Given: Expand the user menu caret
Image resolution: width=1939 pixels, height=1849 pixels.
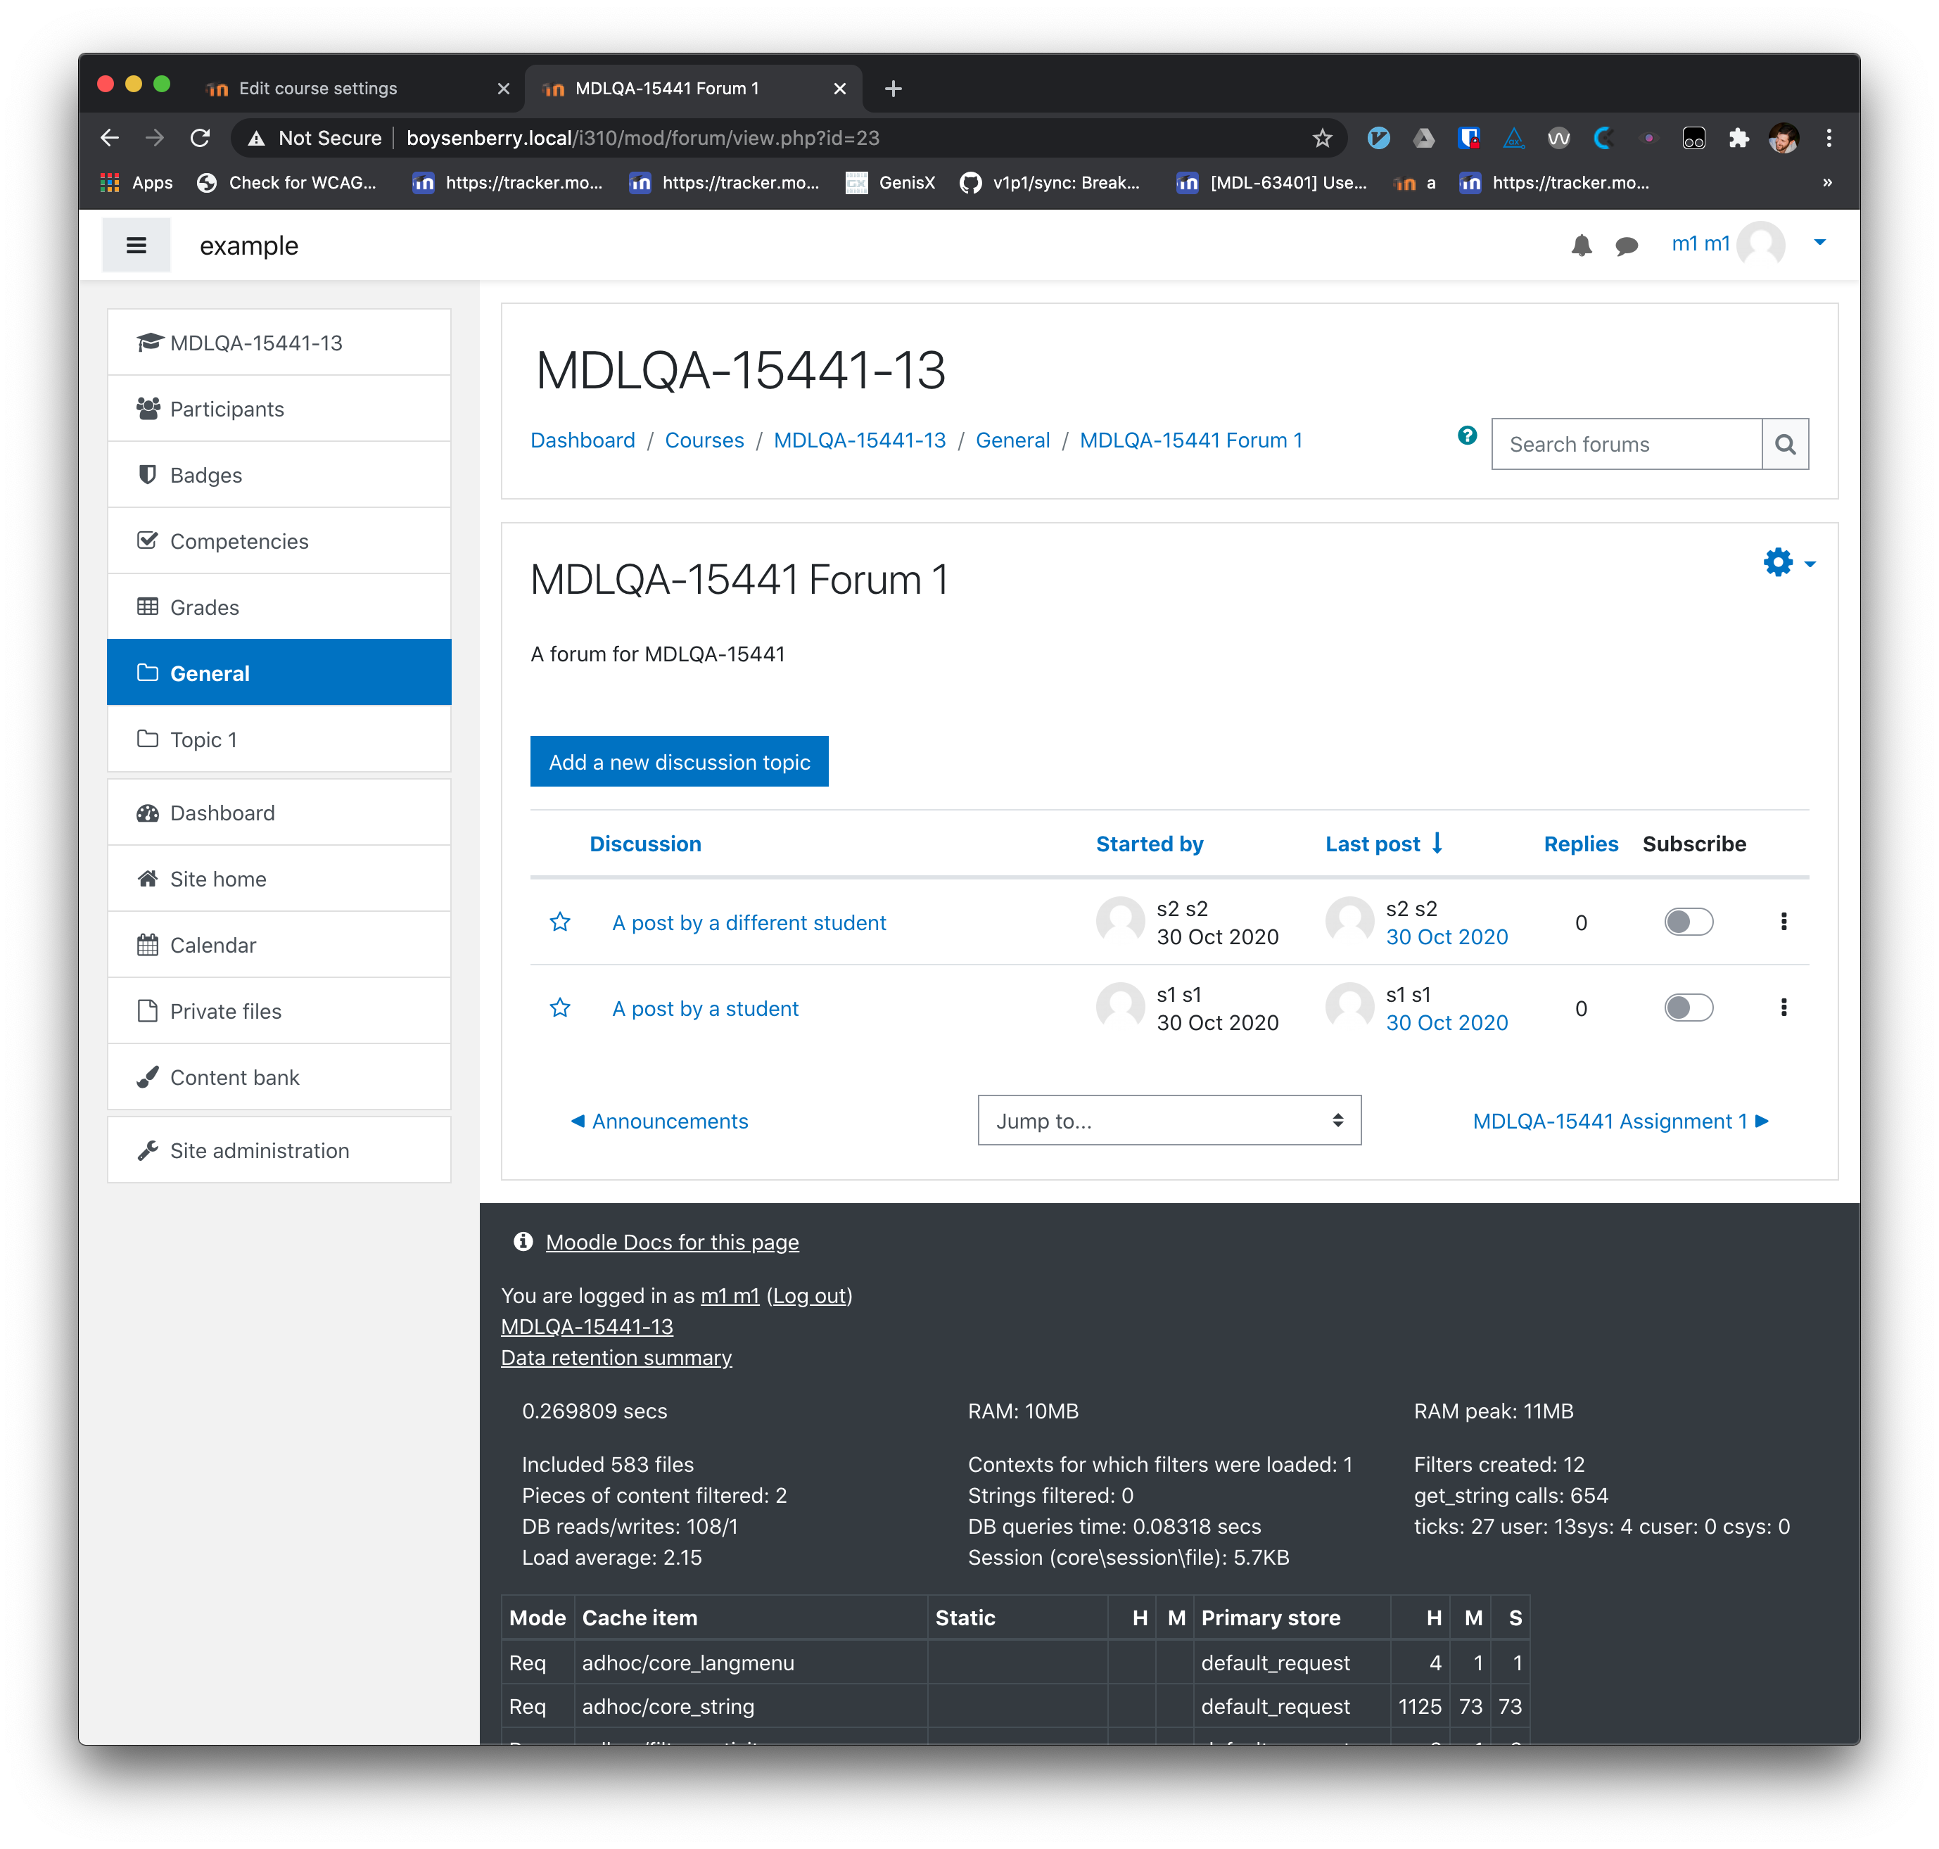Looking at the screenshot, I should pos(1819,243).
